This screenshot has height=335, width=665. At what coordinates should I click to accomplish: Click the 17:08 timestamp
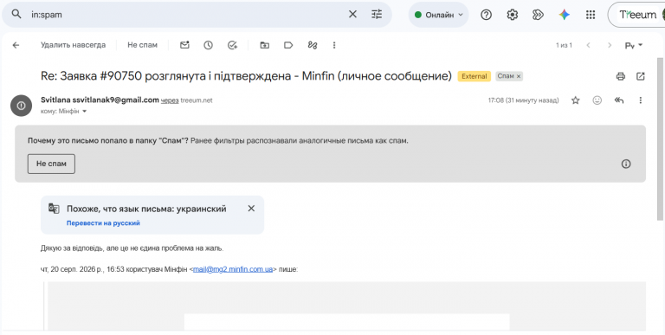point(523,100)
